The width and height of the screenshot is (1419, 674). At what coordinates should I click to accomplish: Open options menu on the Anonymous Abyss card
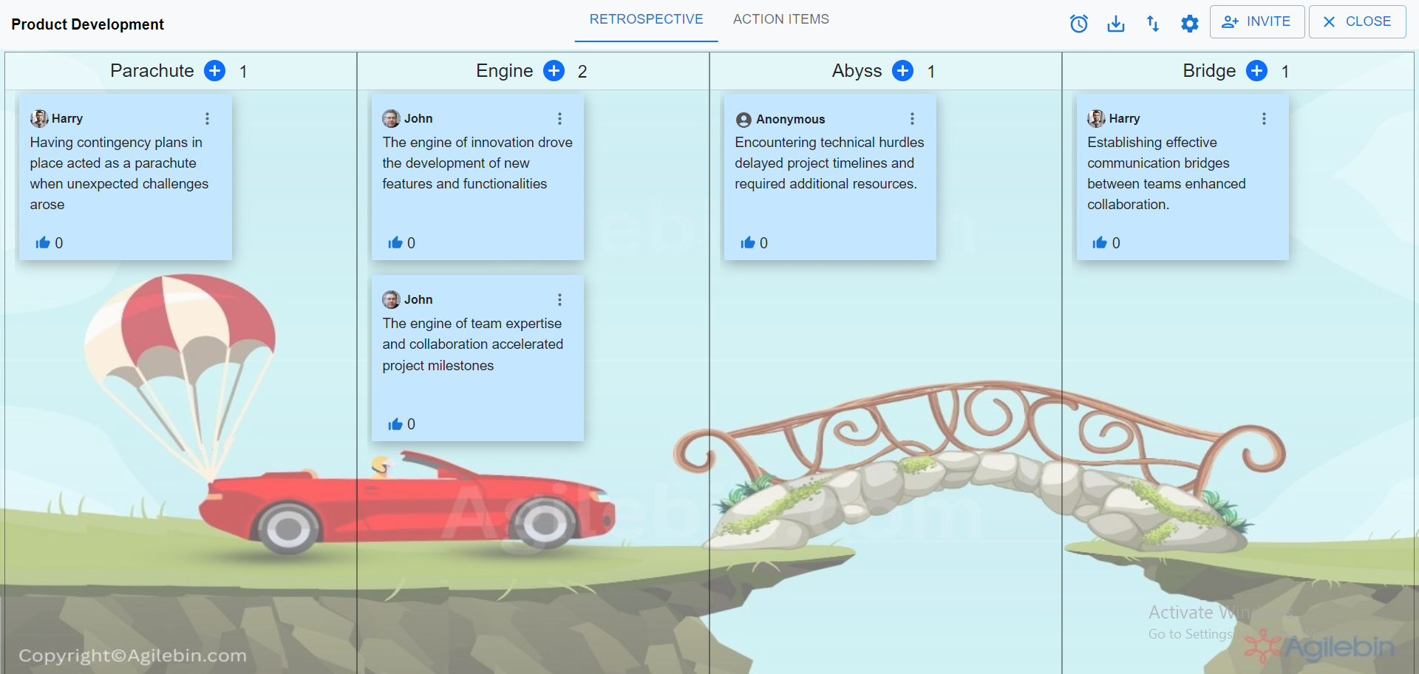pos(911,118)
